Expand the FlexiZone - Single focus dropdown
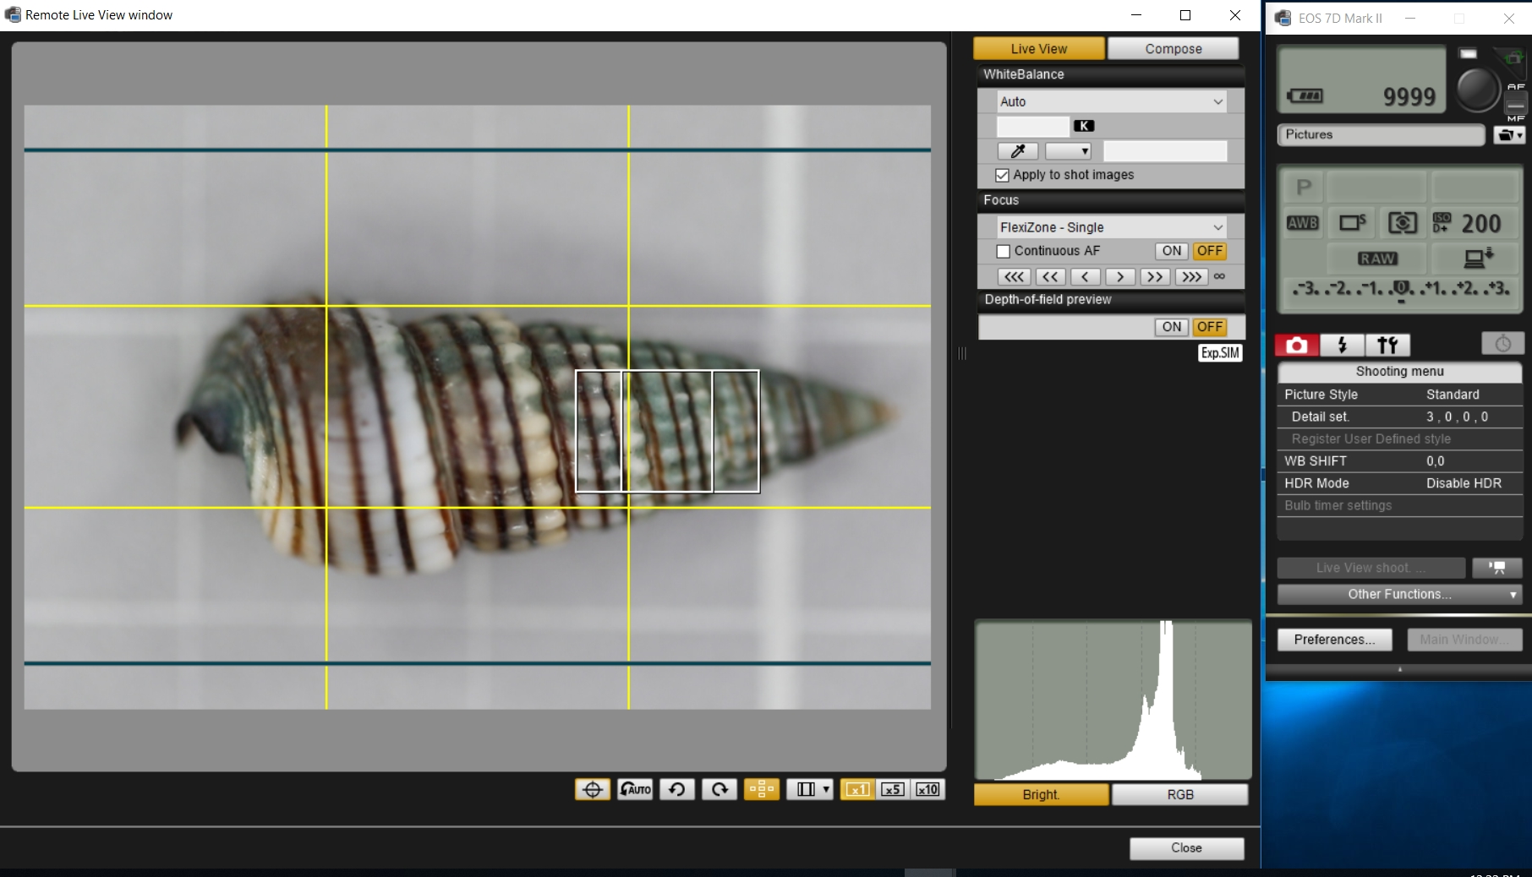Screen dimensions: 1532x877 coord(1111,227)
